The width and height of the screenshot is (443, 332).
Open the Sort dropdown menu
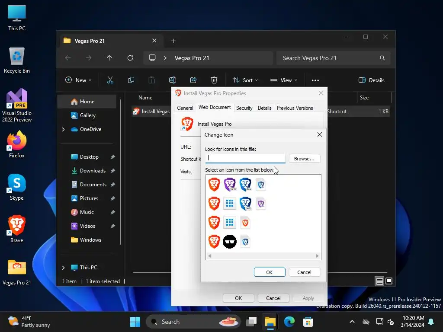245,80
